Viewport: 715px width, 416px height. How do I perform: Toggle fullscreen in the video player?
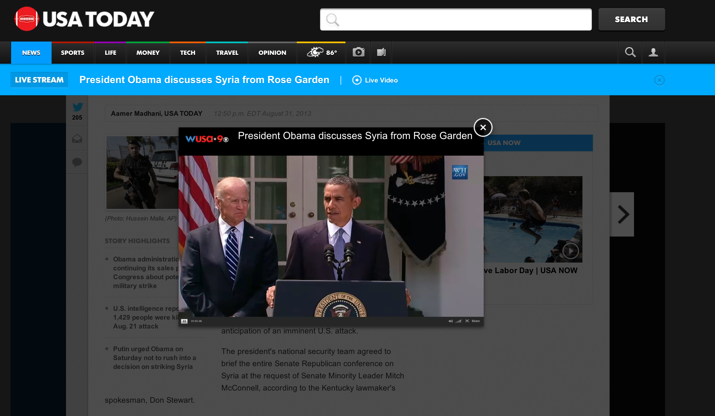(467, 321)
